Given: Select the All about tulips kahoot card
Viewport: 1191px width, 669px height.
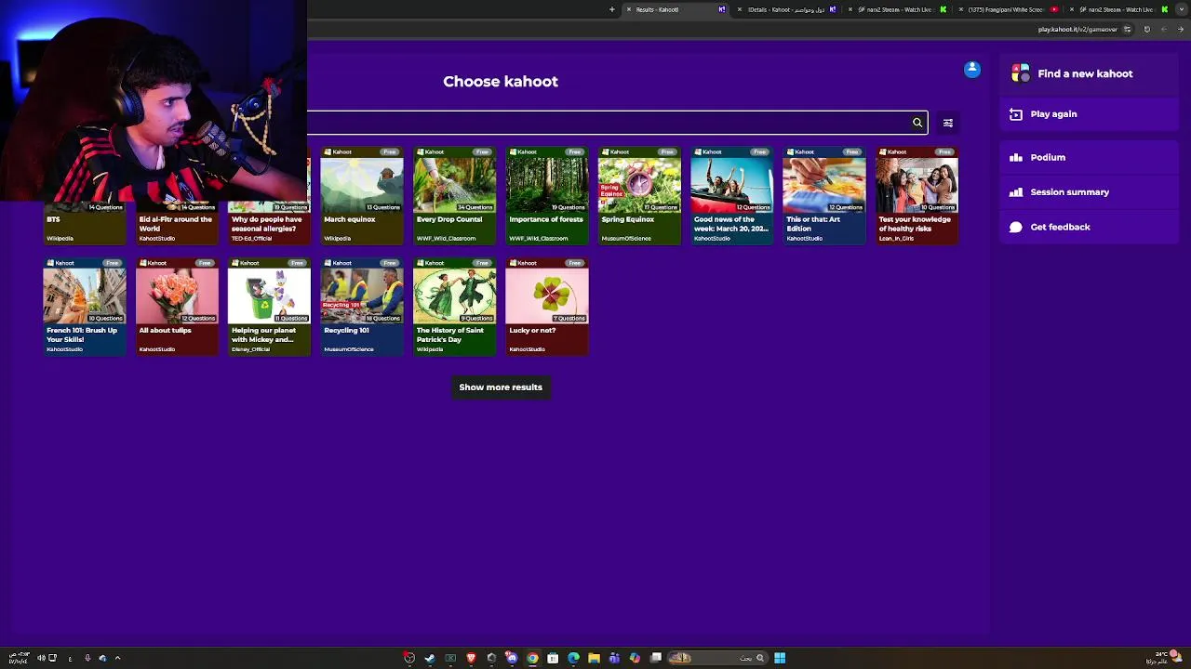Looking at the screenshot, I should 177,307.
